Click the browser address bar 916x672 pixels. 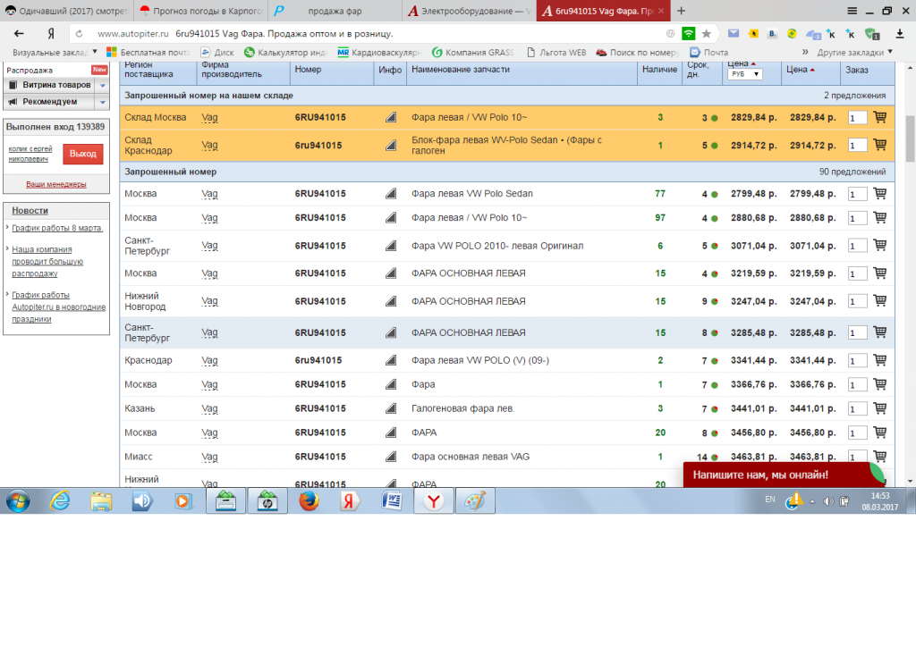click(x=374, y=34)
